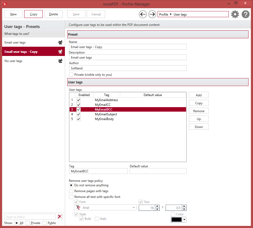The image size is (253, 228).
Task: Open settings with the gear icon
Action: pyautogui.click(x=235, y=14)
